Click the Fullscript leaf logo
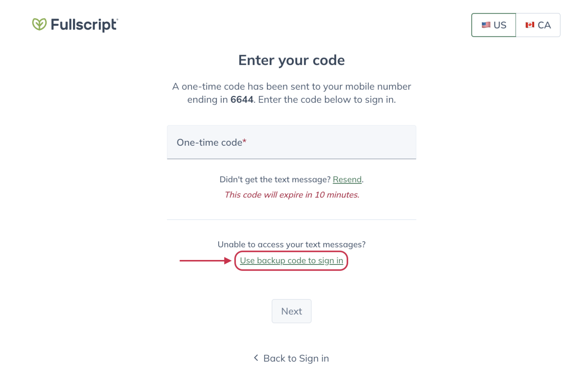Image resolution: width=584 pixels, height=381 pixels. (39, 24)
